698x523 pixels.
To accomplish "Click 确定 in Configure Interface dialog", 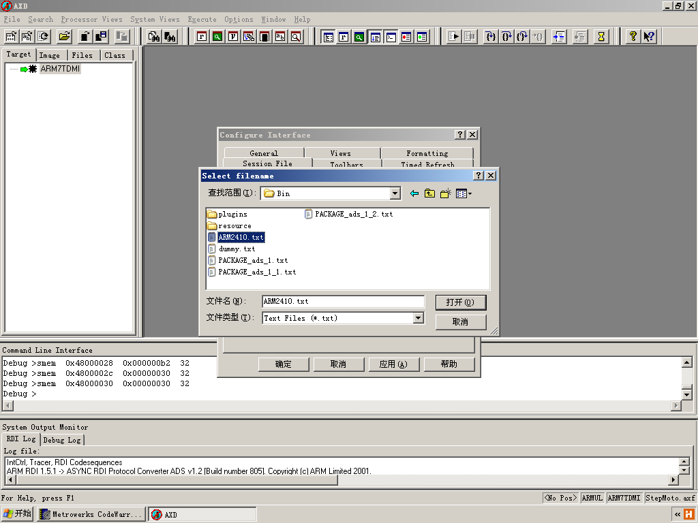I will (283, 364).
